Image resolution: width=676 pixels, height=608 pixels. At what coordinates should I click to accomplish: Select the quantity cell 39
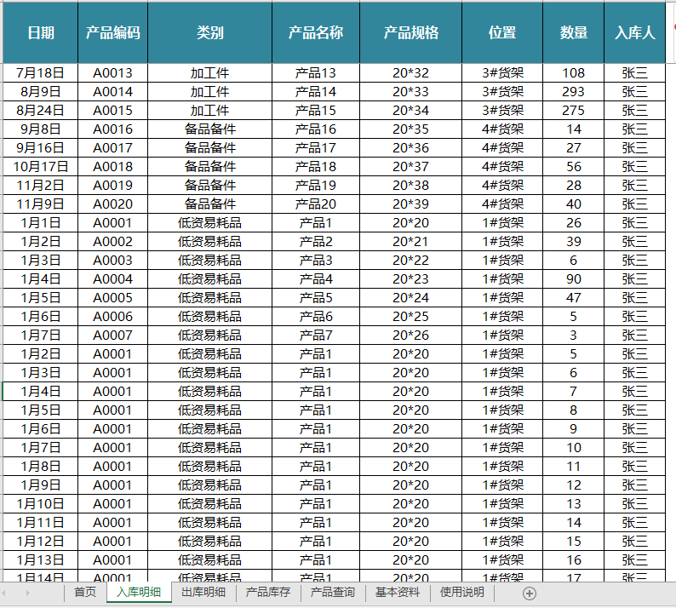573,242
